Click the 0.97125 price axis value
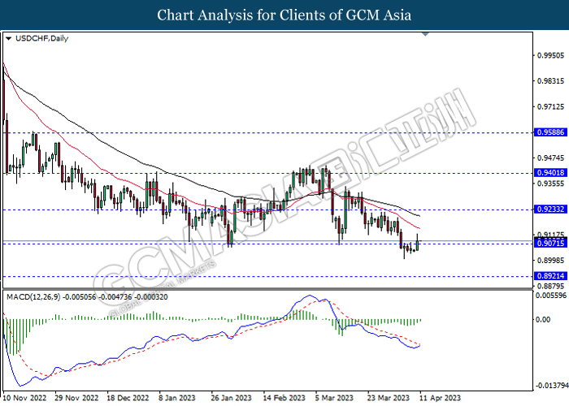This screenshot has width=569, height=406. (550, 106)
